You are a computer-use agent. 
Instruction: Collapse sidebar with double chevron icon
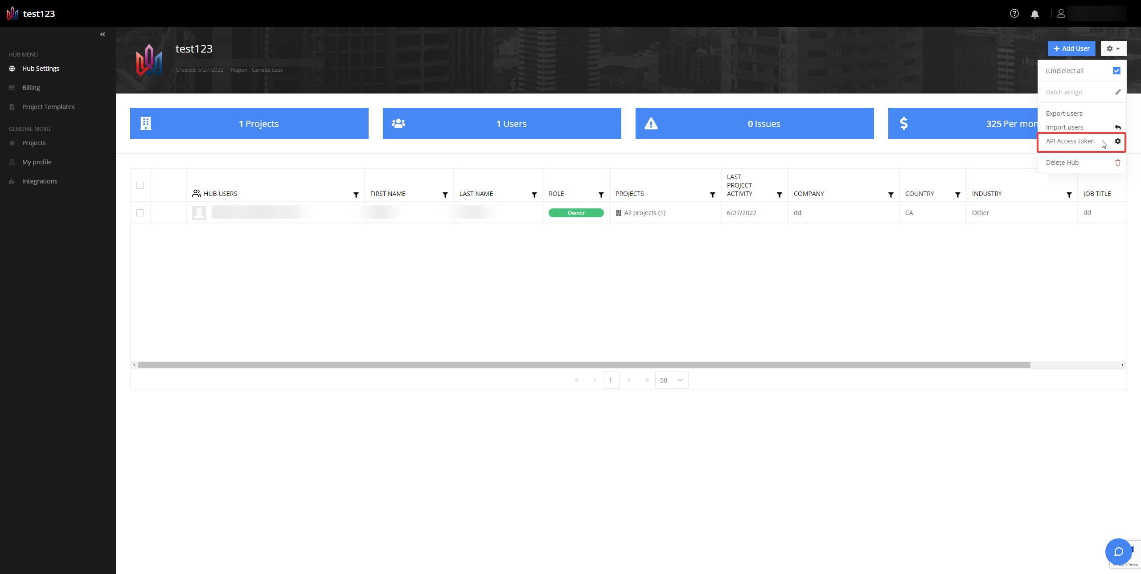point(103,34)
